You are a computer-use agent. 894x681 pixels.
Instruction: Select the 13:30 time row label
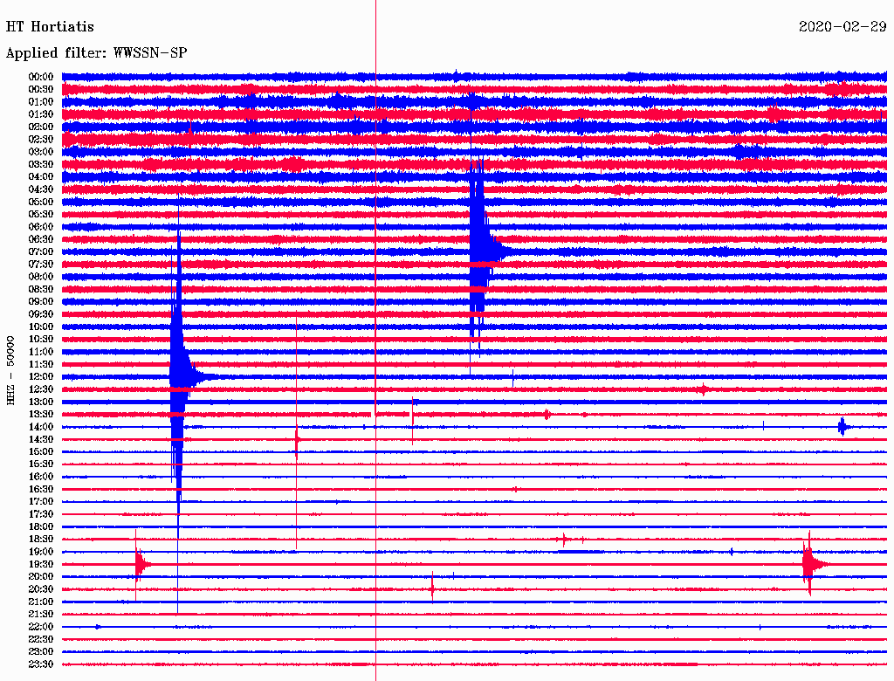[x=41, y=415]
